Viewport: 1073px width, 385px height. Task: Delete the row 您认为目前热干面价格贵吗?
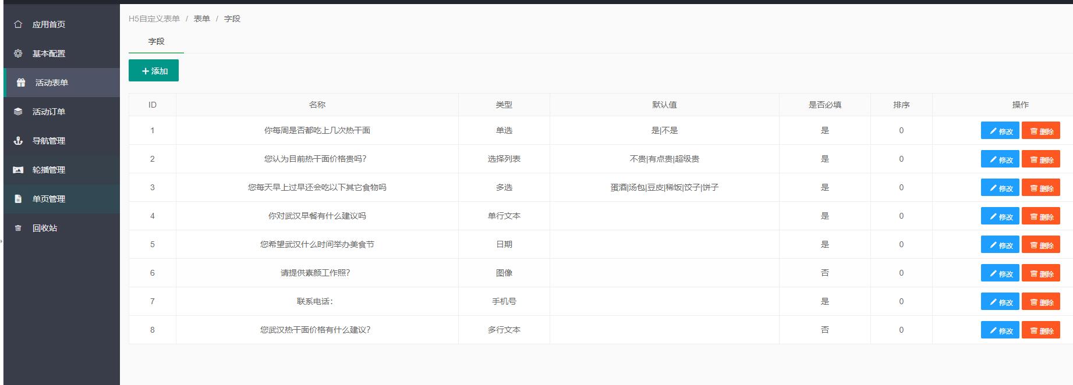1041,159
